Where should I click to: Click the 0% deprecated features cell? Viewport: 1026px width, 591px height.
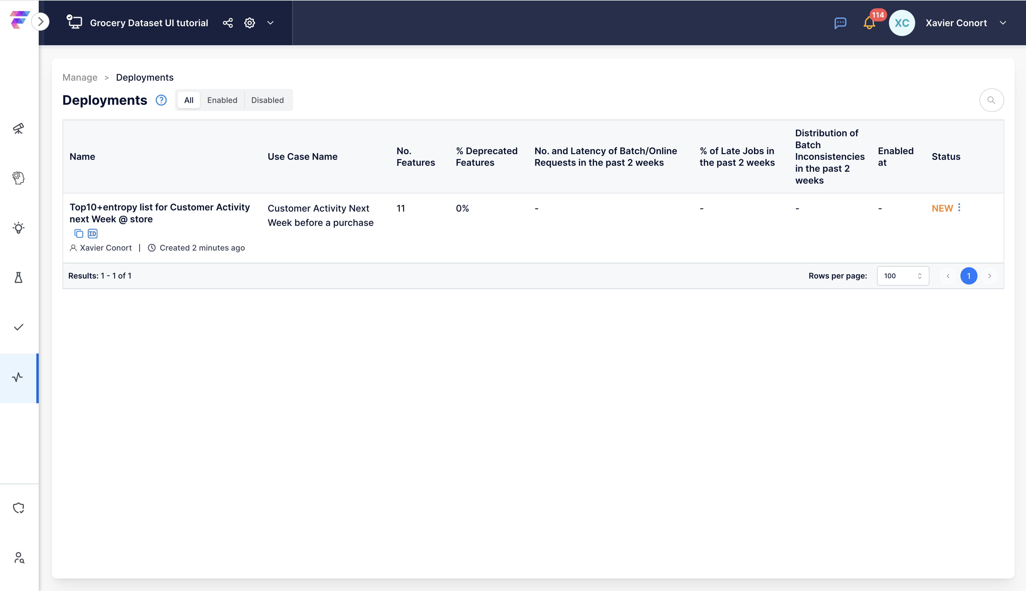(462, 208)
